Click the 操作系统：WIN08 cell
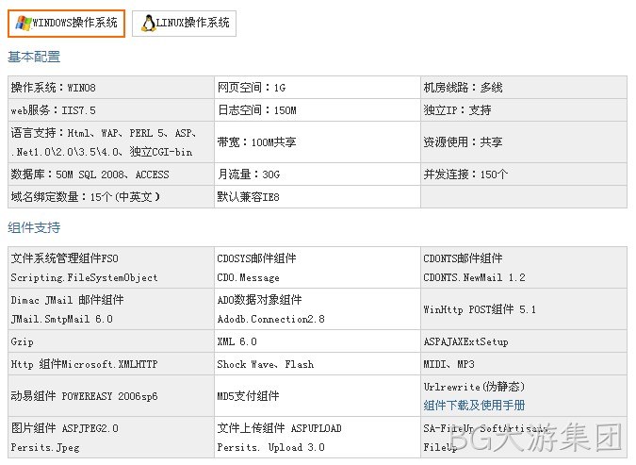This screenshot has height=465, width=636. 111,88
